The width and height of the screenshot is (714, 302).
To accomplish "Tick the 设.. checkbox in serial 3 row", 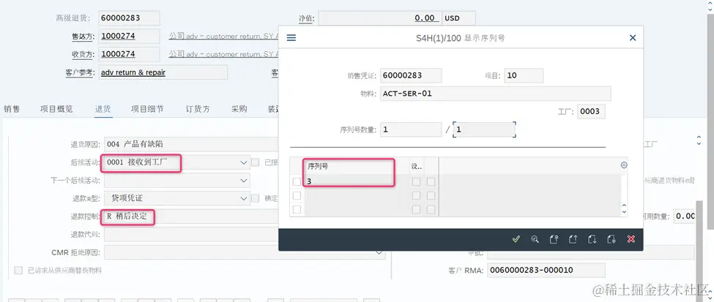I will click(416, 181).
